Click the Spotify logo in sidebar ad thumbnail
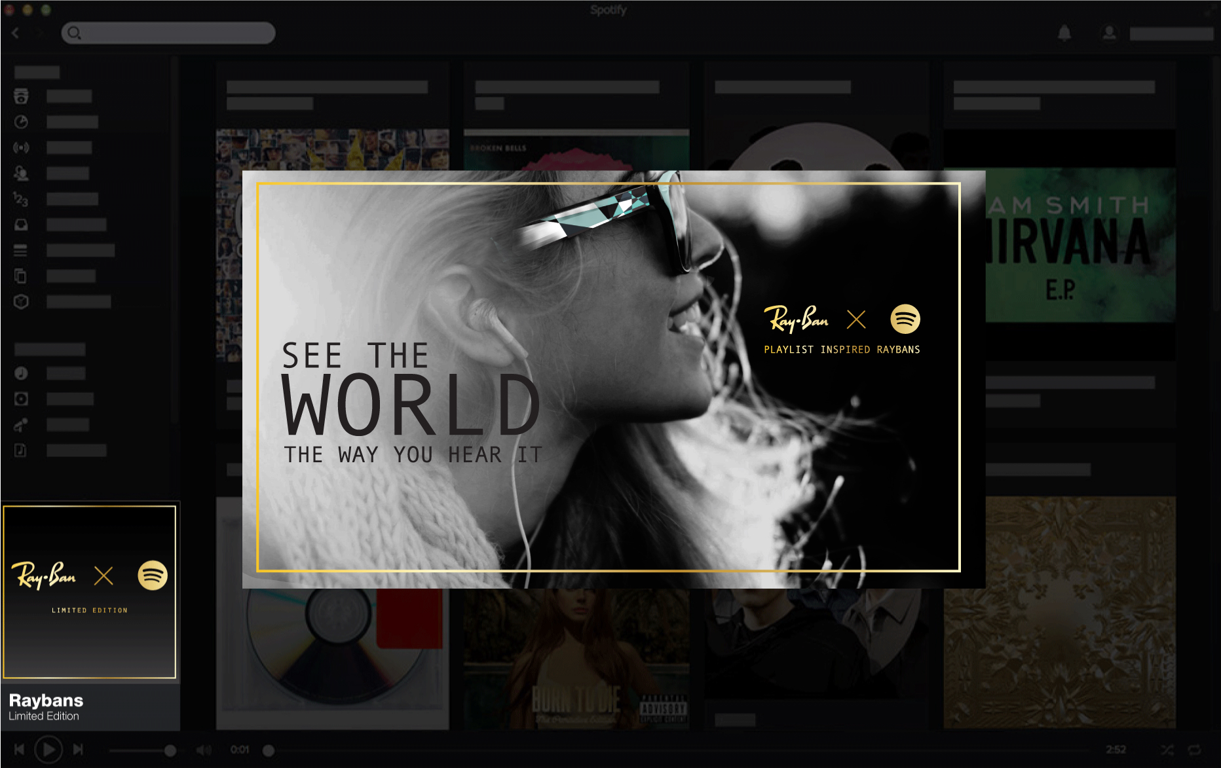Image resolution: width=1221 pixels, height=768 pixels. point(153,576)
